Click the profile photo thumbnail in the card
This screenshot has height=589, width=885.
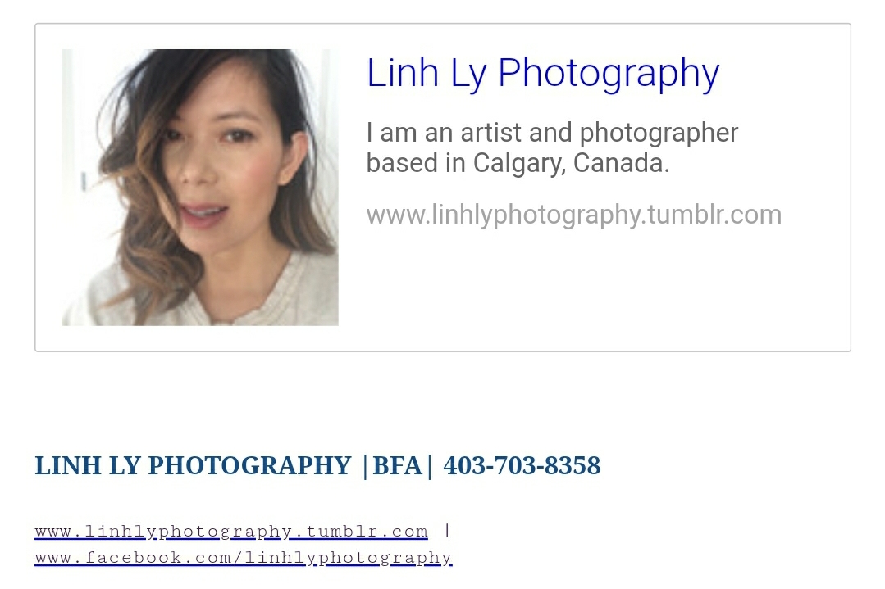(200, 187)
